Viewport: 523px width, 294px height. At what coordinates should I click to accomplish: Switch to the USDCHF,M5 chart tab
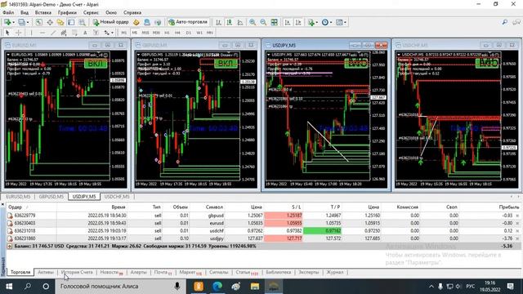pos(117,197)
